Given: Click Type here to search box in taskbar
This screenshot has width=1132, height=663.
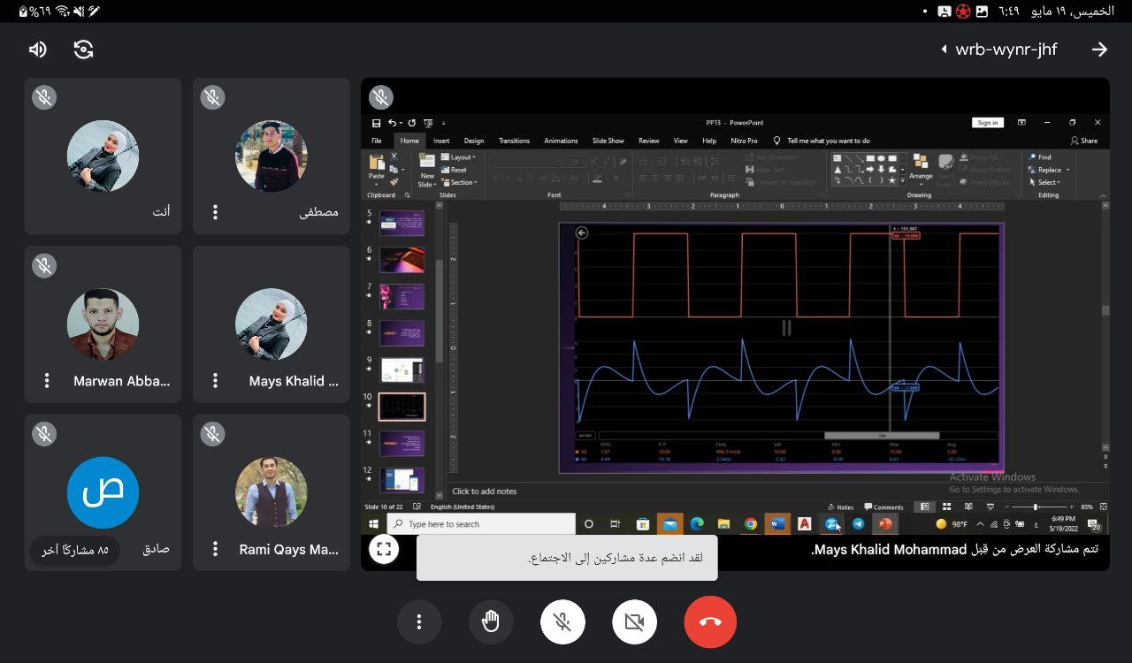Looking at the screenshot, I should (x=482, y=524).
